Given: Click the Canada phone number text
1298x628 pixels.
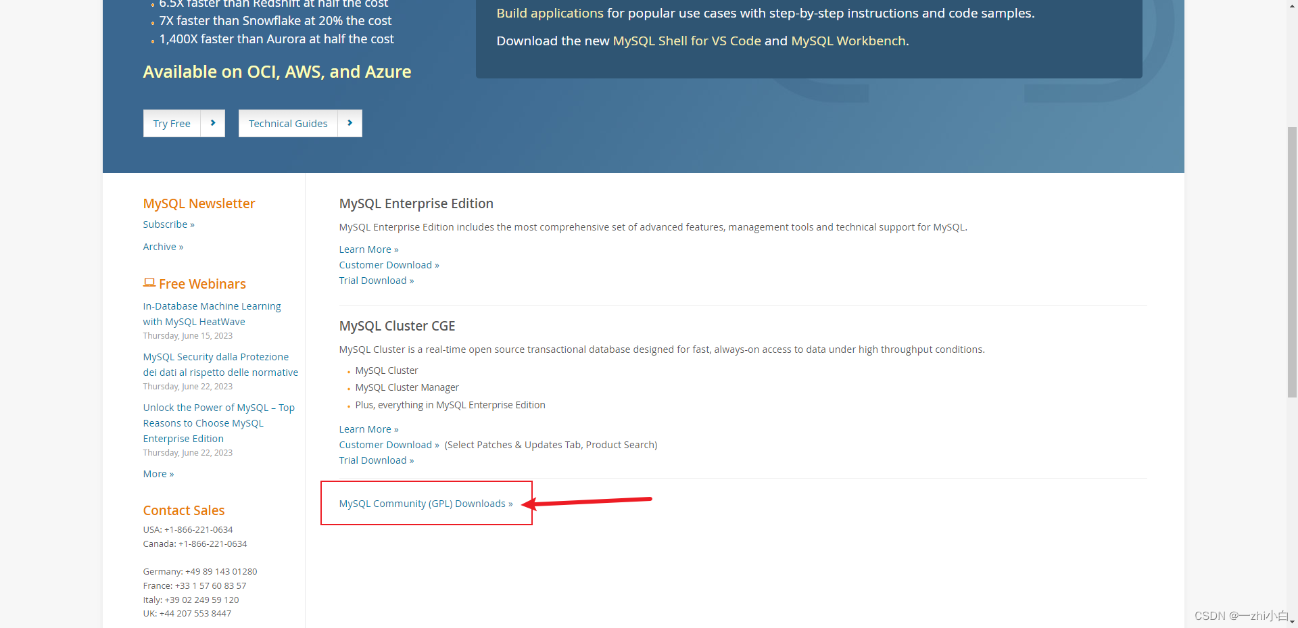Looking at the screenshot, I should point(195,544).
